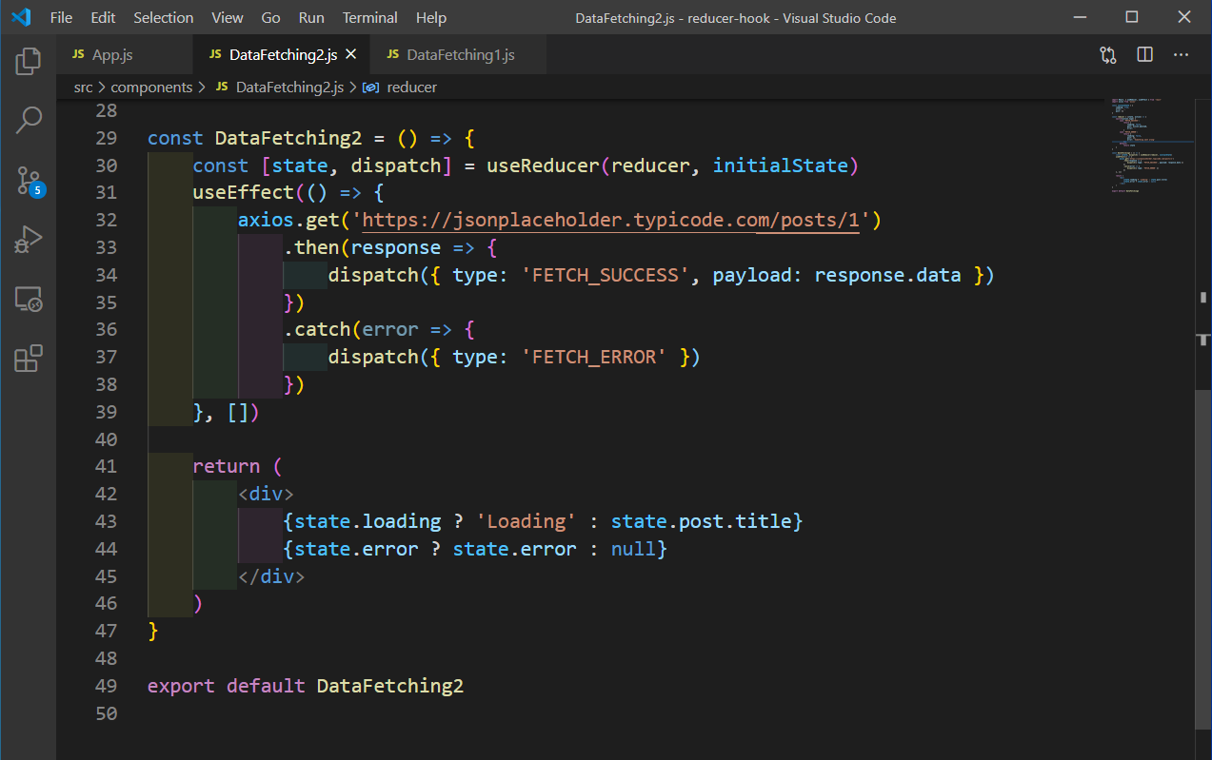The height and width of the screenshot is (760, 1212).
Task: Maximize the VS Code window
Action: pos(1132,17)
